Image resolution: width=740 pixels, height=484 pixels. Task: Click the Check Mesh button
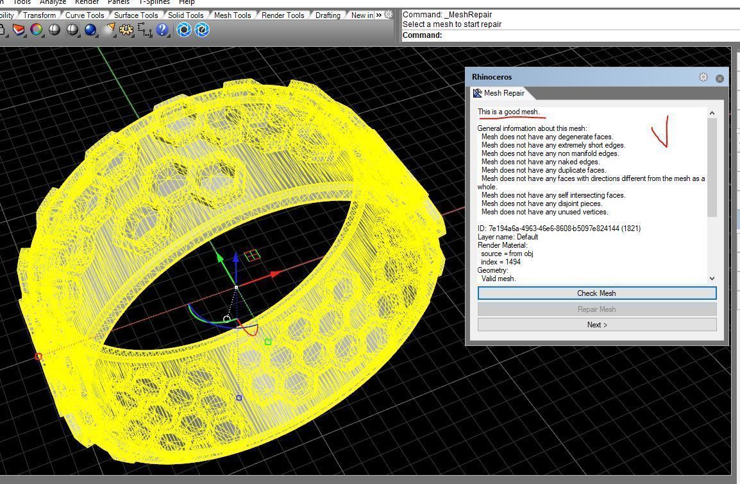click(x=597, y=293)
